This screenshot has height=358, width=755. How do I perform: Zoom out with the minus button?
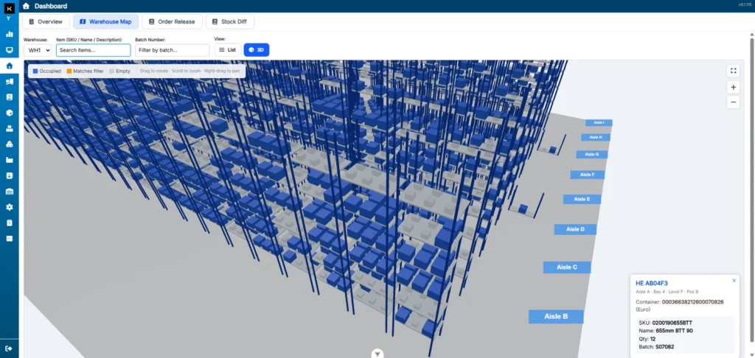[x=733, y=102]
